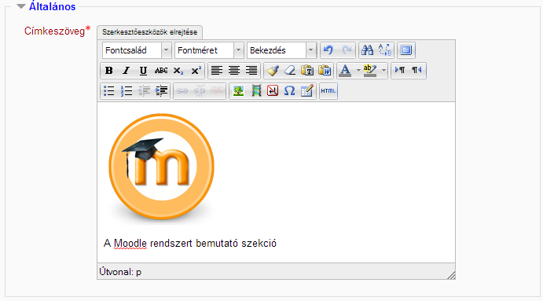The image size is (543, 301).
Task: Click the path element 'p' in Útvonal
Action: click(138, 273)
